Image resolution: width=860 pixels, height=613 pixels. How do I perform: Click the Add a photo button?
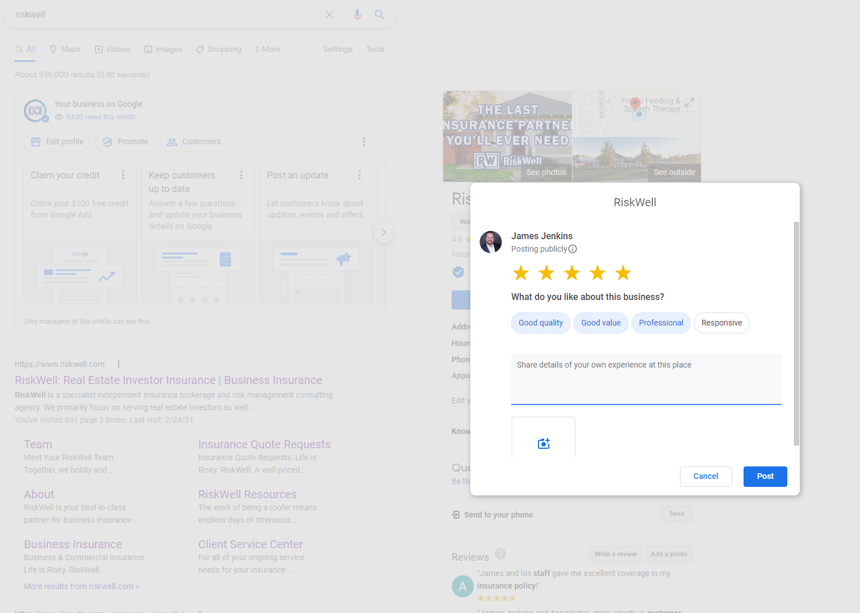669,554
